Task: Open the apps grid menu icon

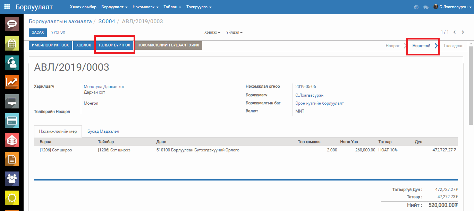Action: (x=7, y=7)
